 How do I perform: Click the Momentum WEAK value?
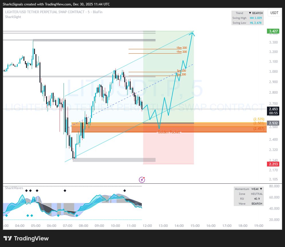257,189
